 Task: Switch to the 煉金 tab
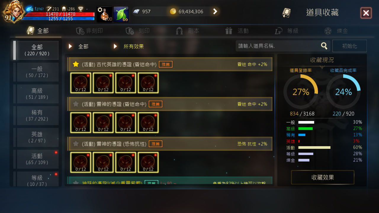click(x=336, y=31)
